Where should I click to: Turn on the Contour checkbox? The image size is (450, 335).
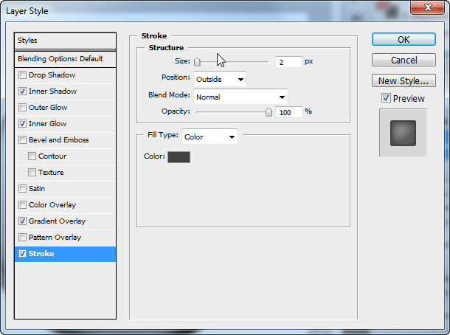click(x=32, y=156)
